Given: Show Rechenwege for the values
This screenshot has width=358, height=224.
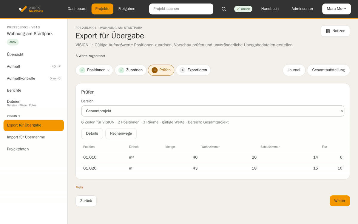Looking at the screenshot, I should pos(121,134).
